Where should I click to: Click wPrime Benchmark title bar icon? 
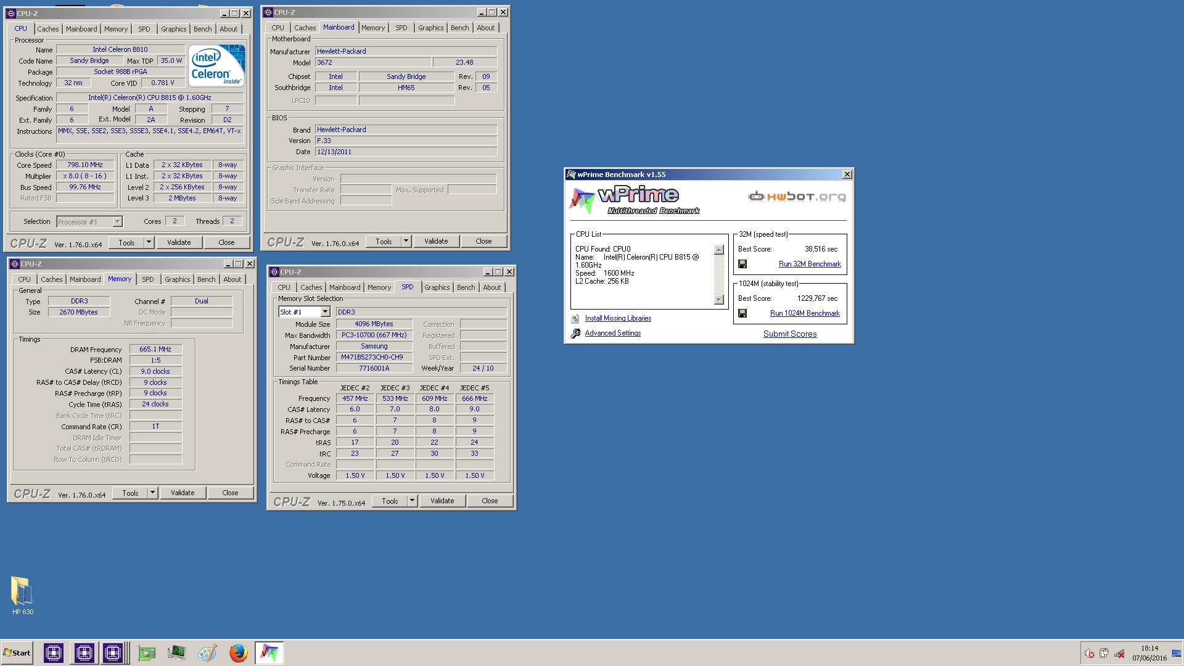pos(571,175)
